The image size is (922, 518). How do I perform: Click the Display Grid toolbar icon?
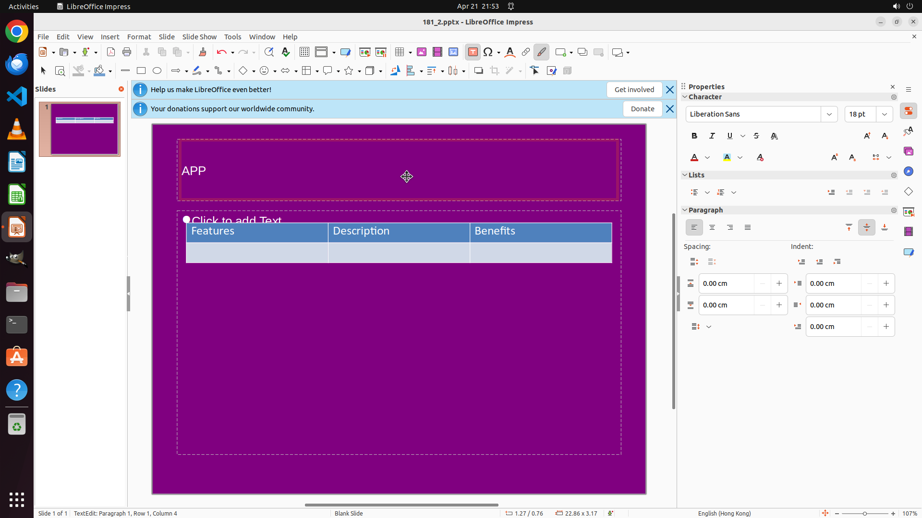[304, 52]
